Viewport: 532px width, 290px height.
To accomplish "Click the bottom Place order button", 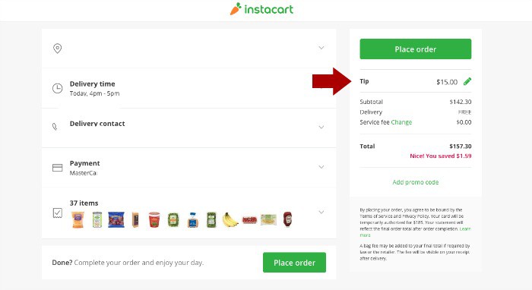I will [x=294, y=263].
